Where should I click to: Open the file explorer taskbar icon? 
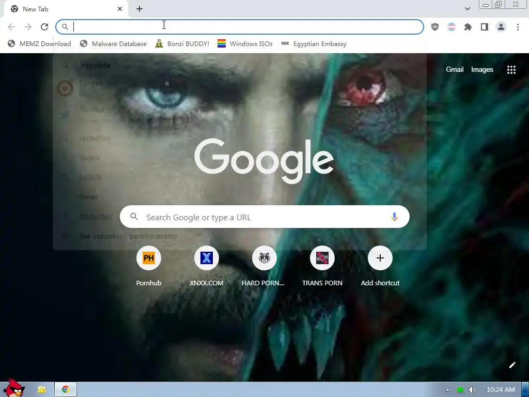pos(42,390)
